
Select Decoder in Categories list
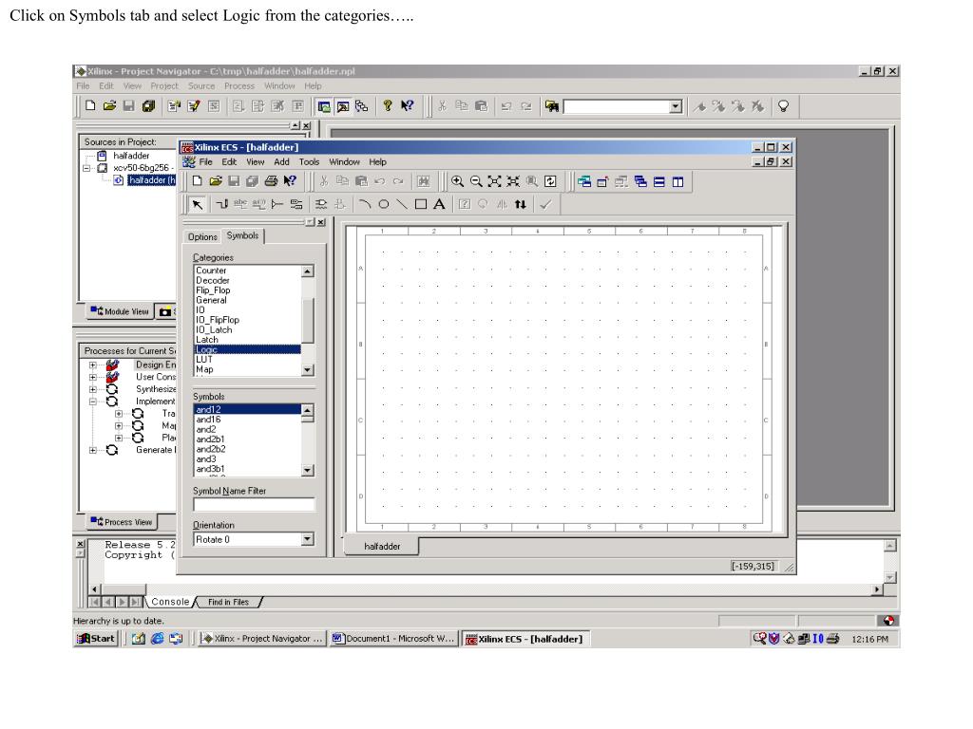[248, 280]
